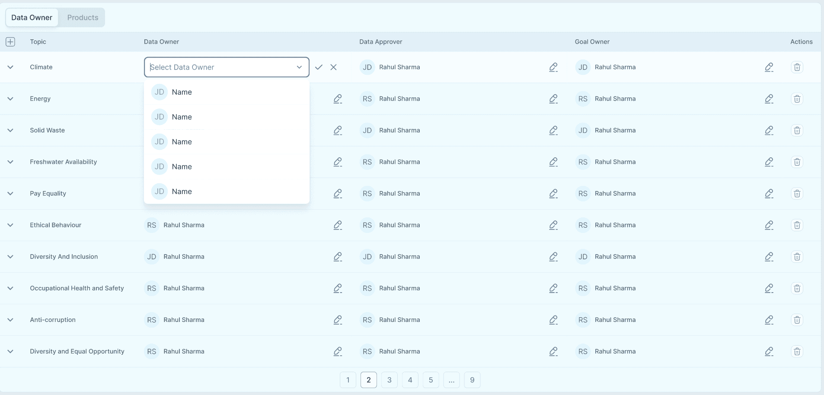Edit Goal Owner for Diversity And Inclusion row
The height and width of the screenshot is (395, 824).
pyautogui.click(x=769, y=256)
